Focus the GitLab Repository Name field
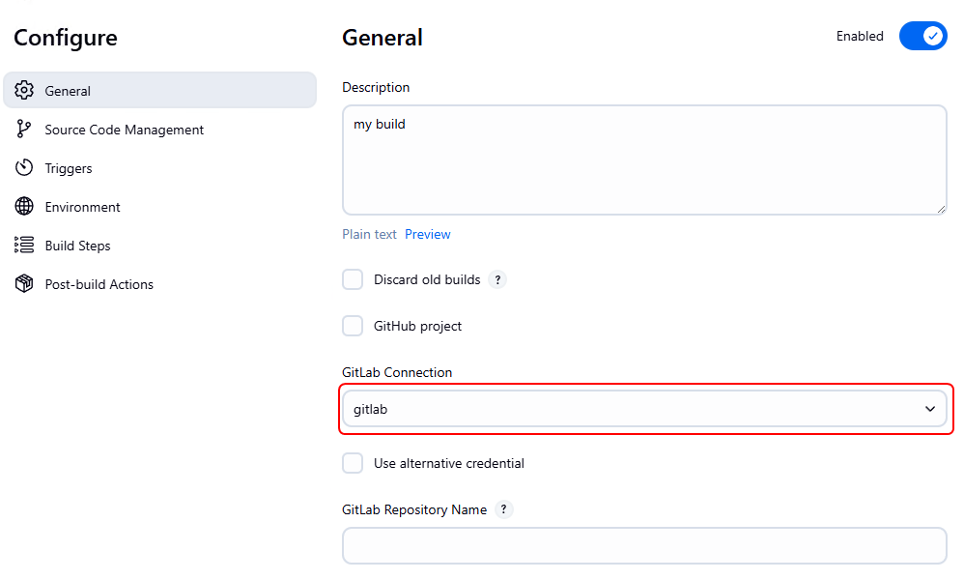 tap(644, 545)
